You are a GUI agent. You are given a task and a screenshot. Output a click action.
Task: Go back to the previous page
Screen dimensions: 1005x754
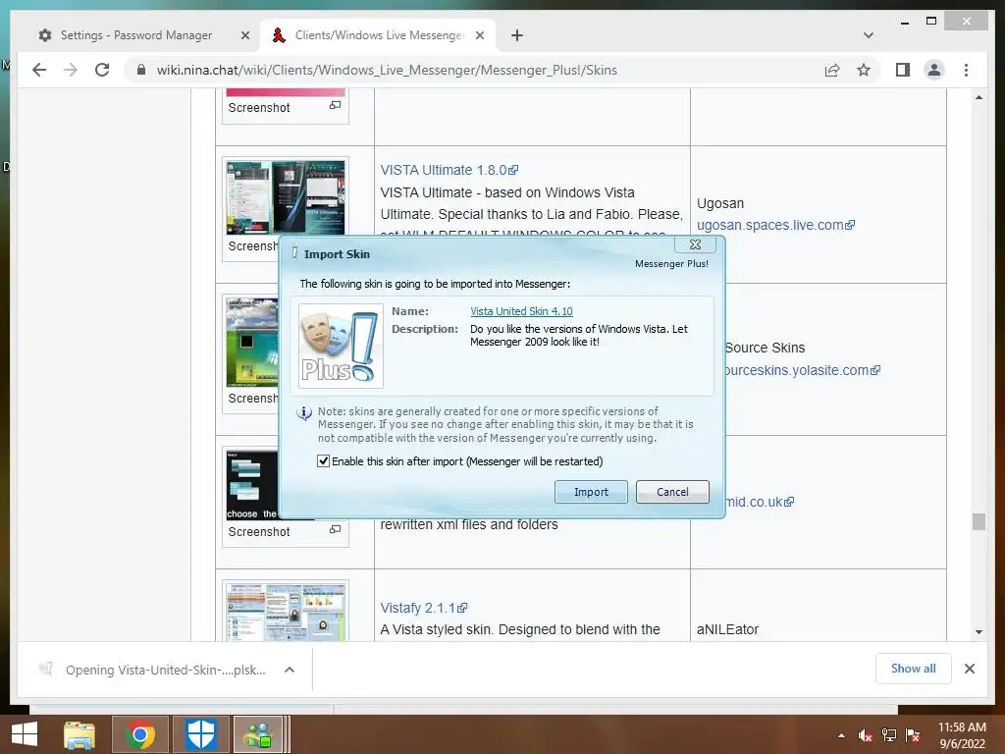coord(39,70)
